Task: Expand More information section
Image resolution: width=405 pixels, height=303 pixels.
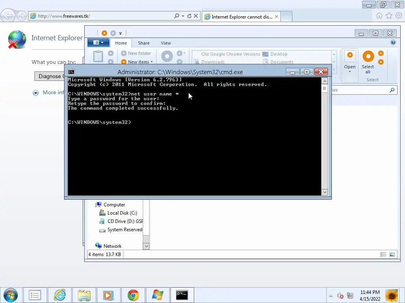Action: pos(36,93)
